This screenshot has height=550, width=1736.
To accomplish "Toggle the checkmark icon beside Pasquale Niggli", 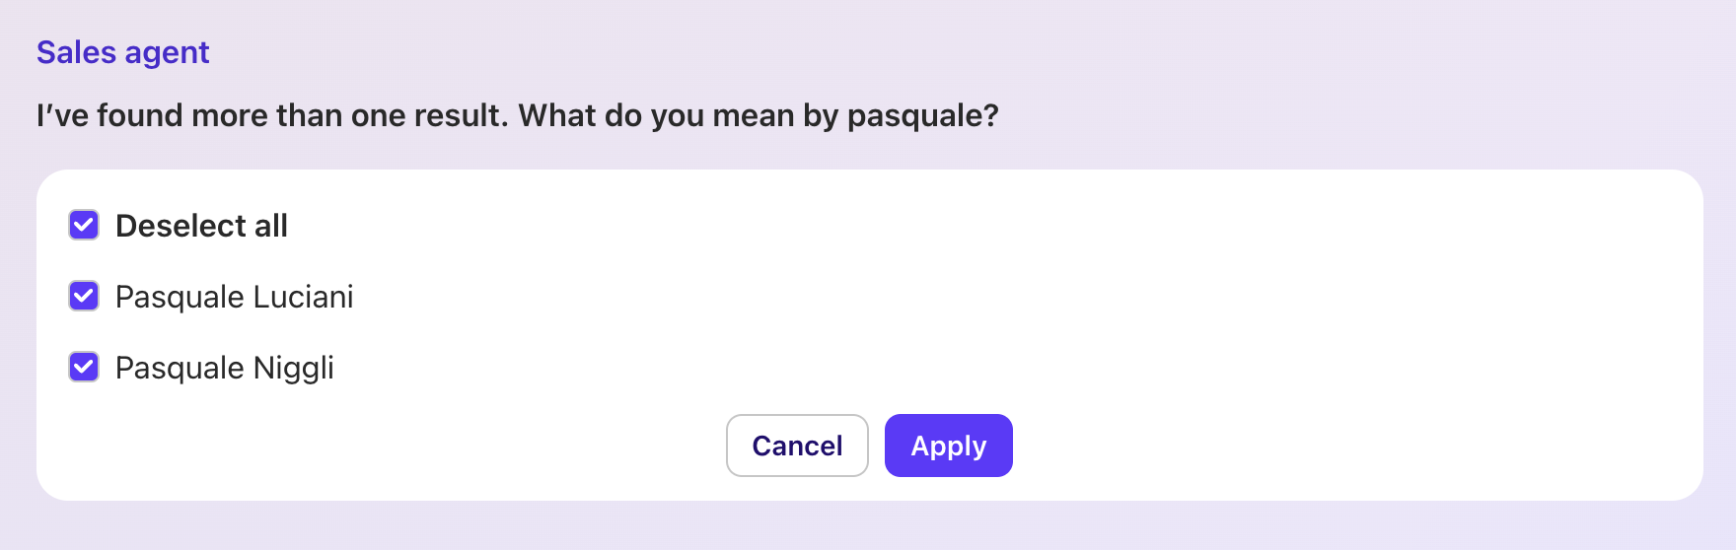I will [84, 368].
